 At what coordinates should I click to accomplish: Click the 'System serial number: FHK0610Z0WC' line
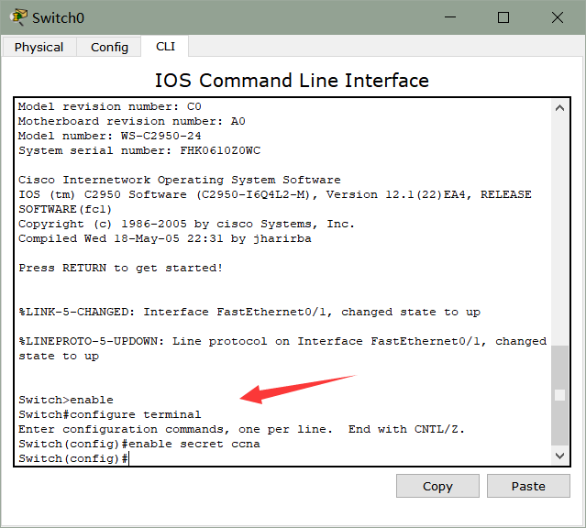coord(139,150)
